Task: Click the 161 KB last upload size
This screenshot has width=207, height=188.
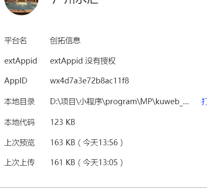Action: click(63, 163)
